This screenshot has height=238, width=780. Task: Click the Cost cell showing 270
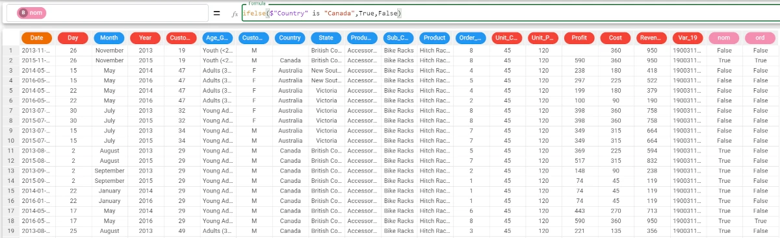click(x=616, y=211)
